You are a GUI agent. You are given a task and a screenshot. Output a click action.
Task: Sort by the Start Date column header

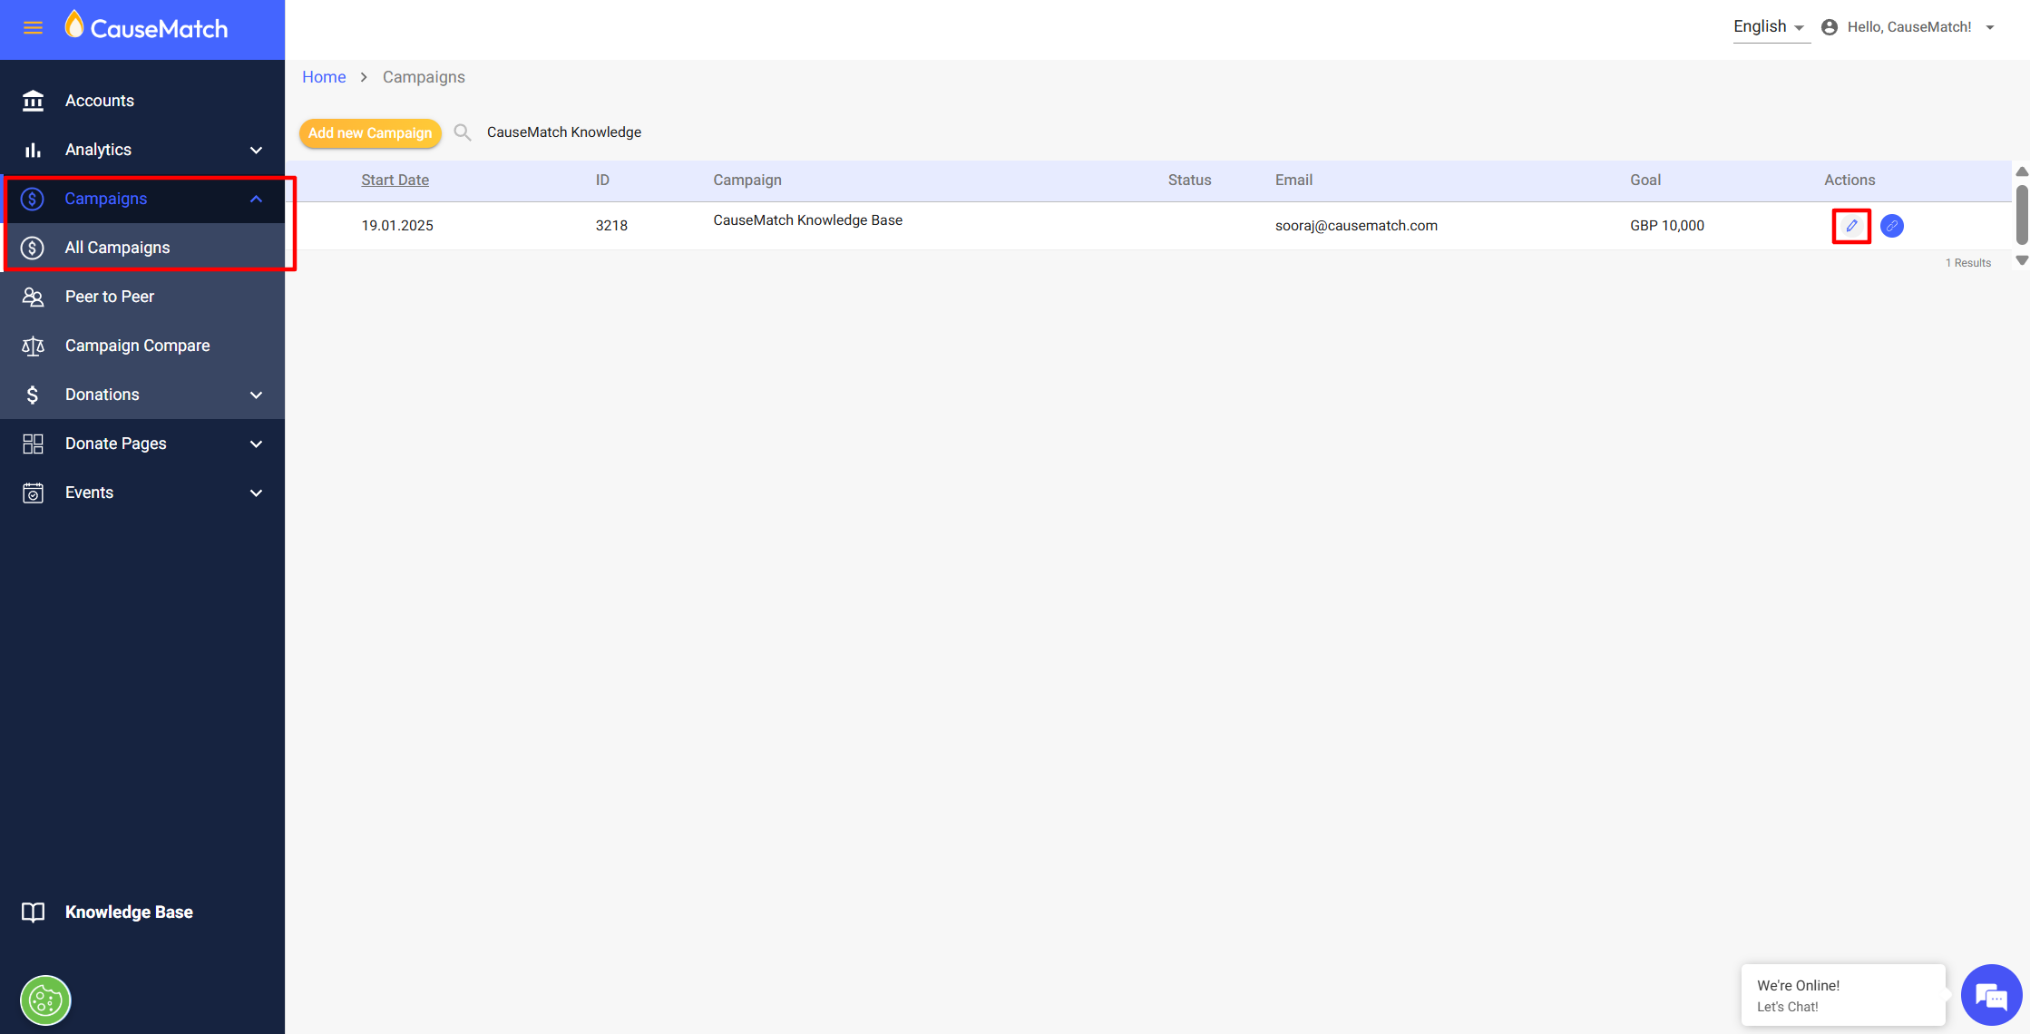tap(395, 180)
